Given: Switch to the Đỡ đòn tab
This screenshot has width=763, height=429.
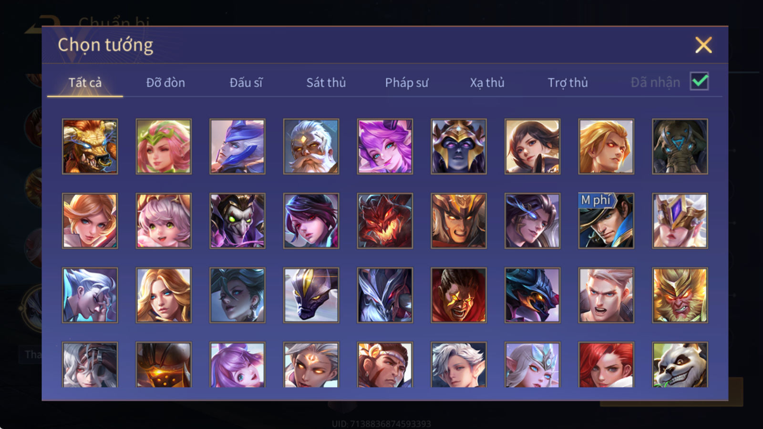Looking at the screenshot, I should (165, 82).
